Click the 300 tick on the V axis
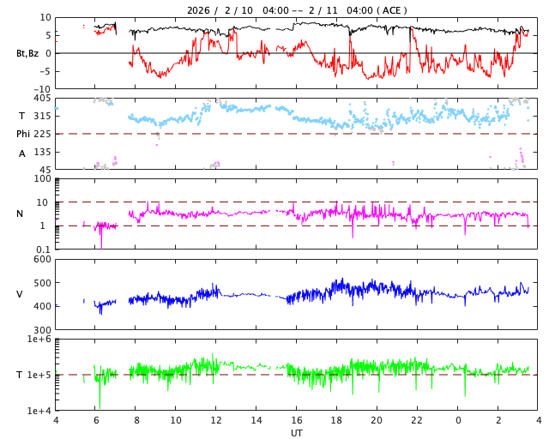549x439 pixels. click(x=42, y=330)
